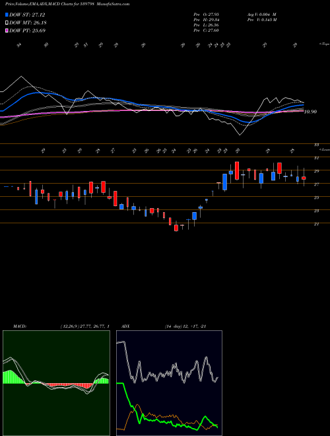Click the 'MACD:' panel heading
The image size is (330, 436).
pos(19,326)
